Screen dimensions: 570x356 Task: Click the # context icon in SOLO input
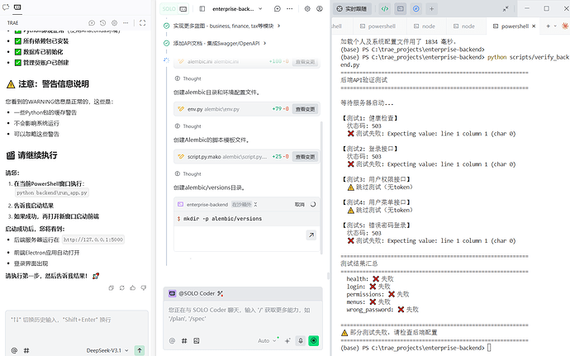pos(184,341)
